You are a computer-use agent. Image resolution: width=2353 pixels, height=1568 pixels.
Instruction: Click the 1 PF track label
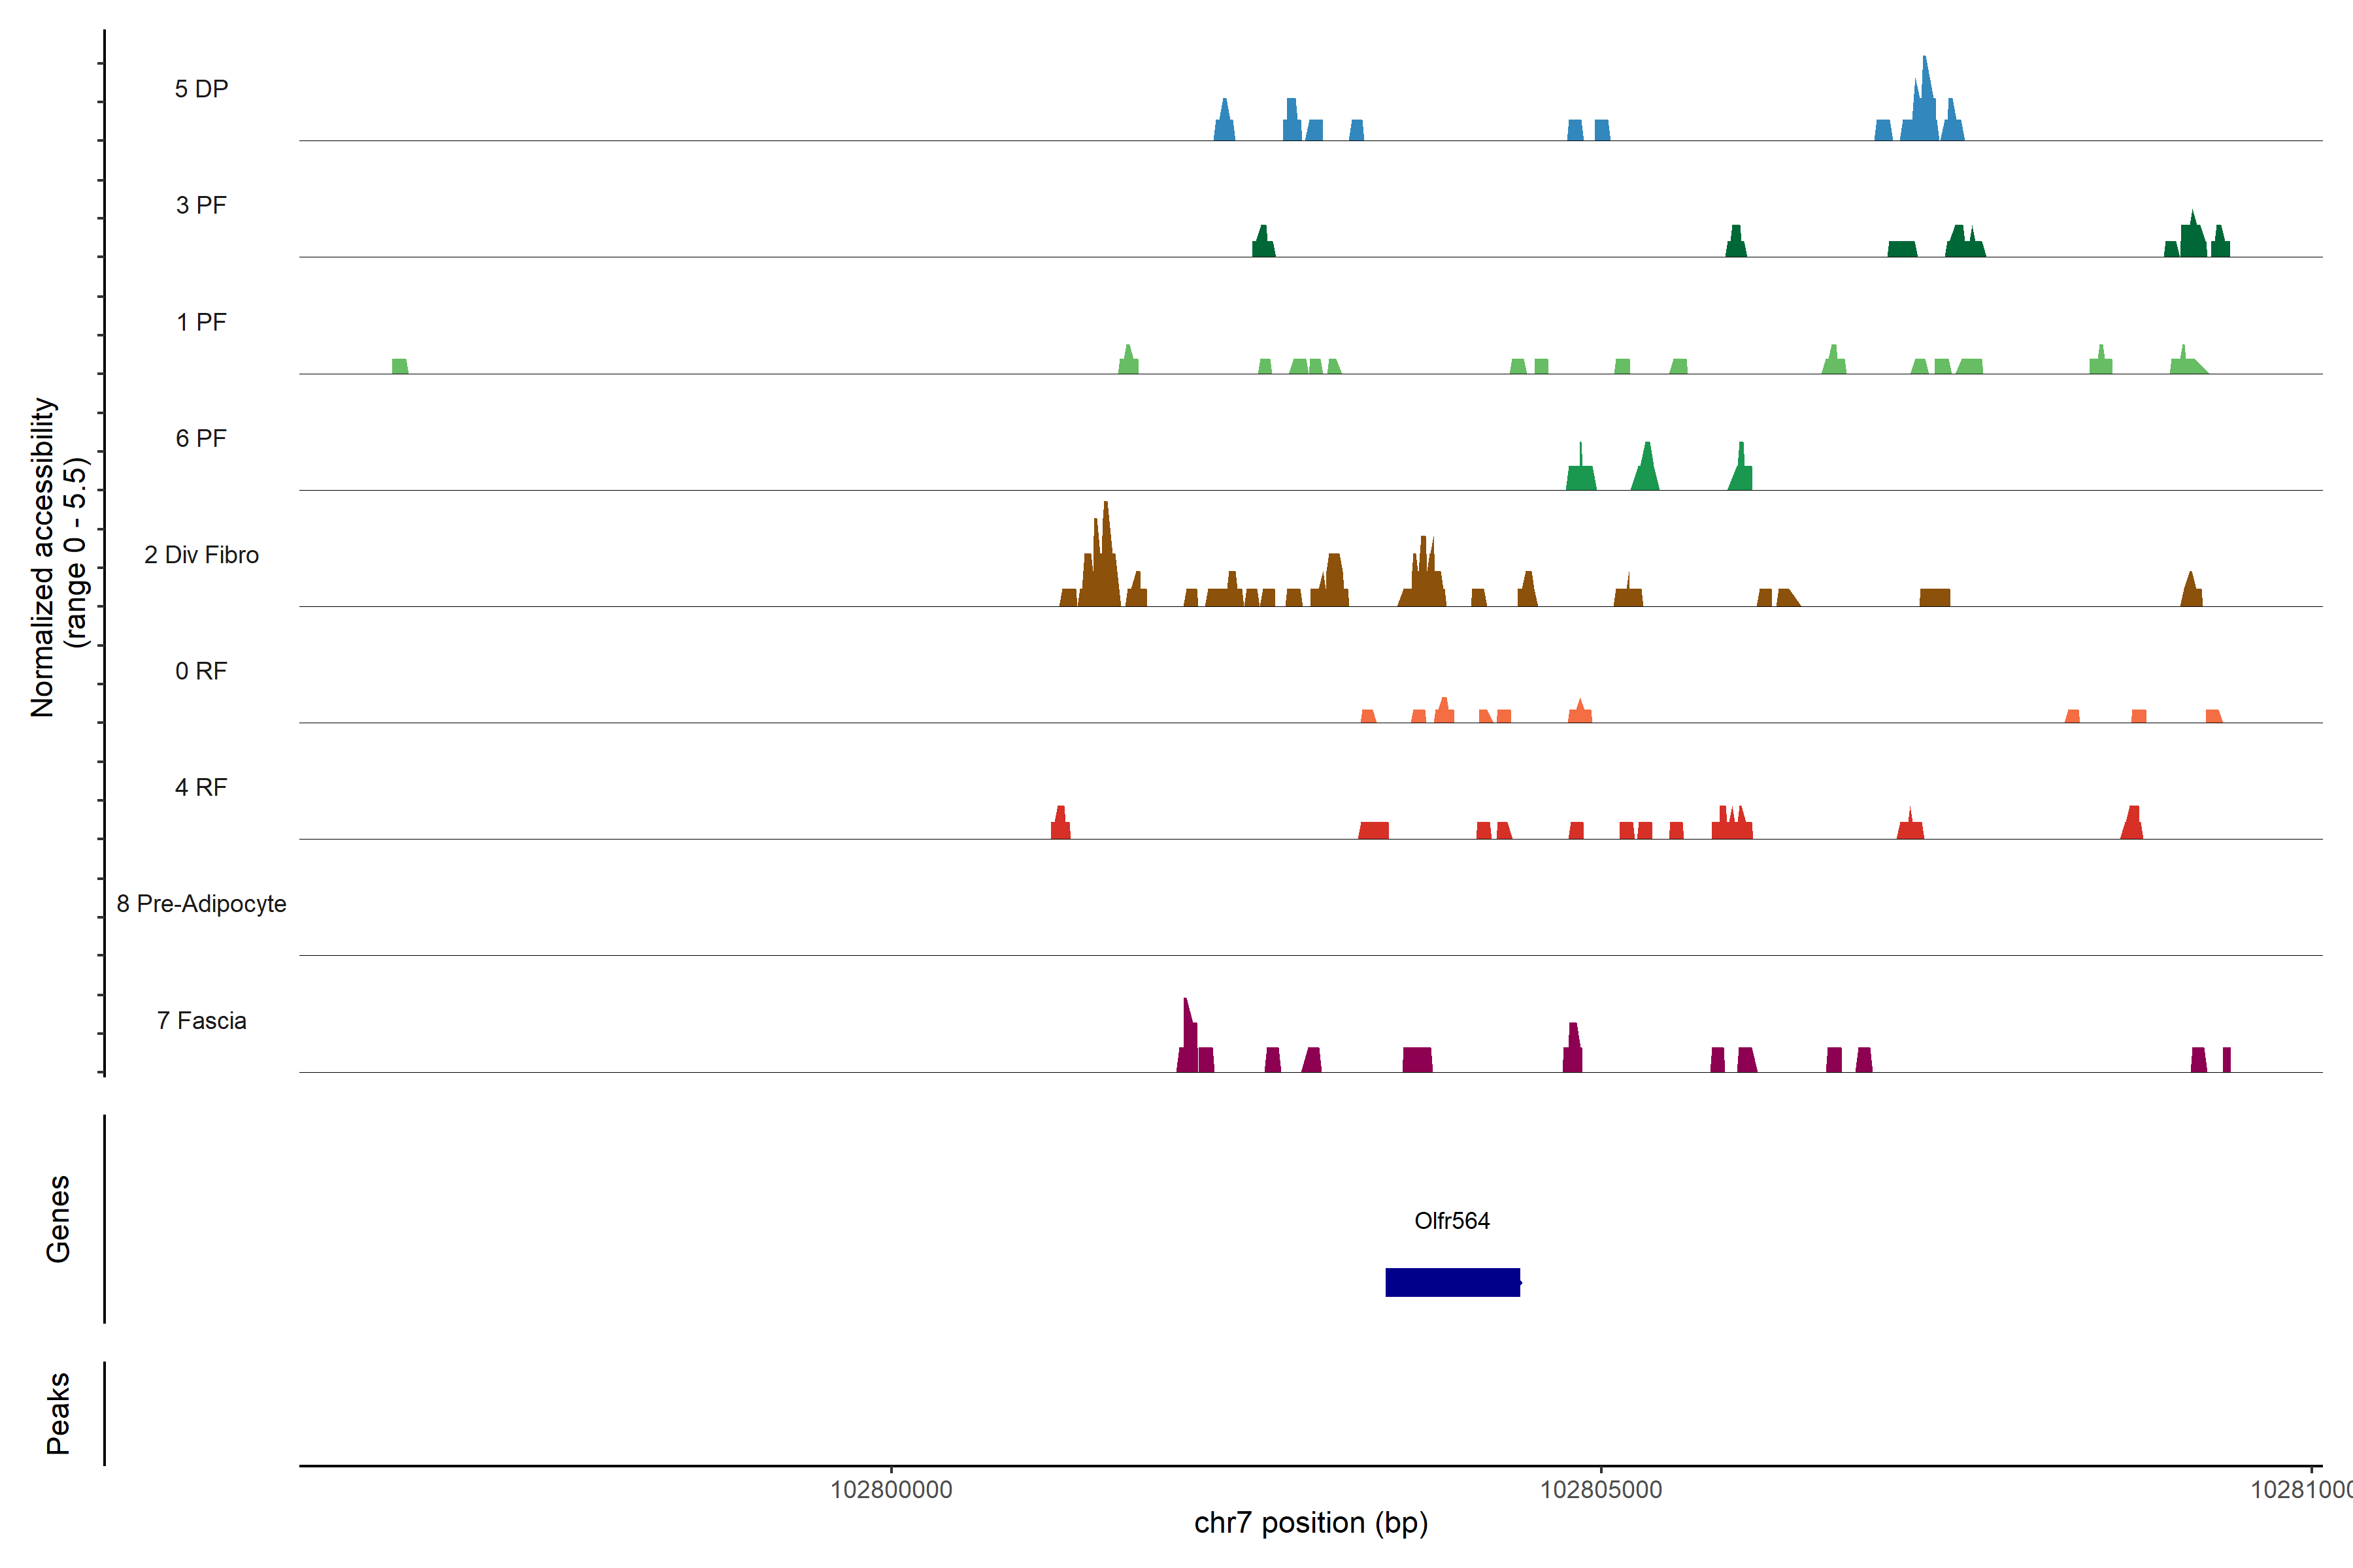click(x=201, y=322)
